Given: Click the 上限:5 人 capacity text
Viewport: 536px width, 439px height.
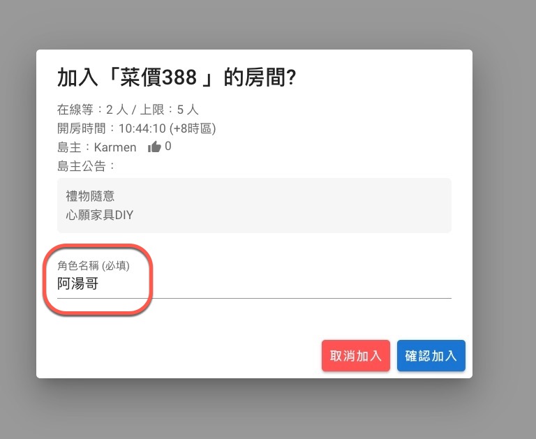Looking at the screenshot, I should tap(169, 110).
